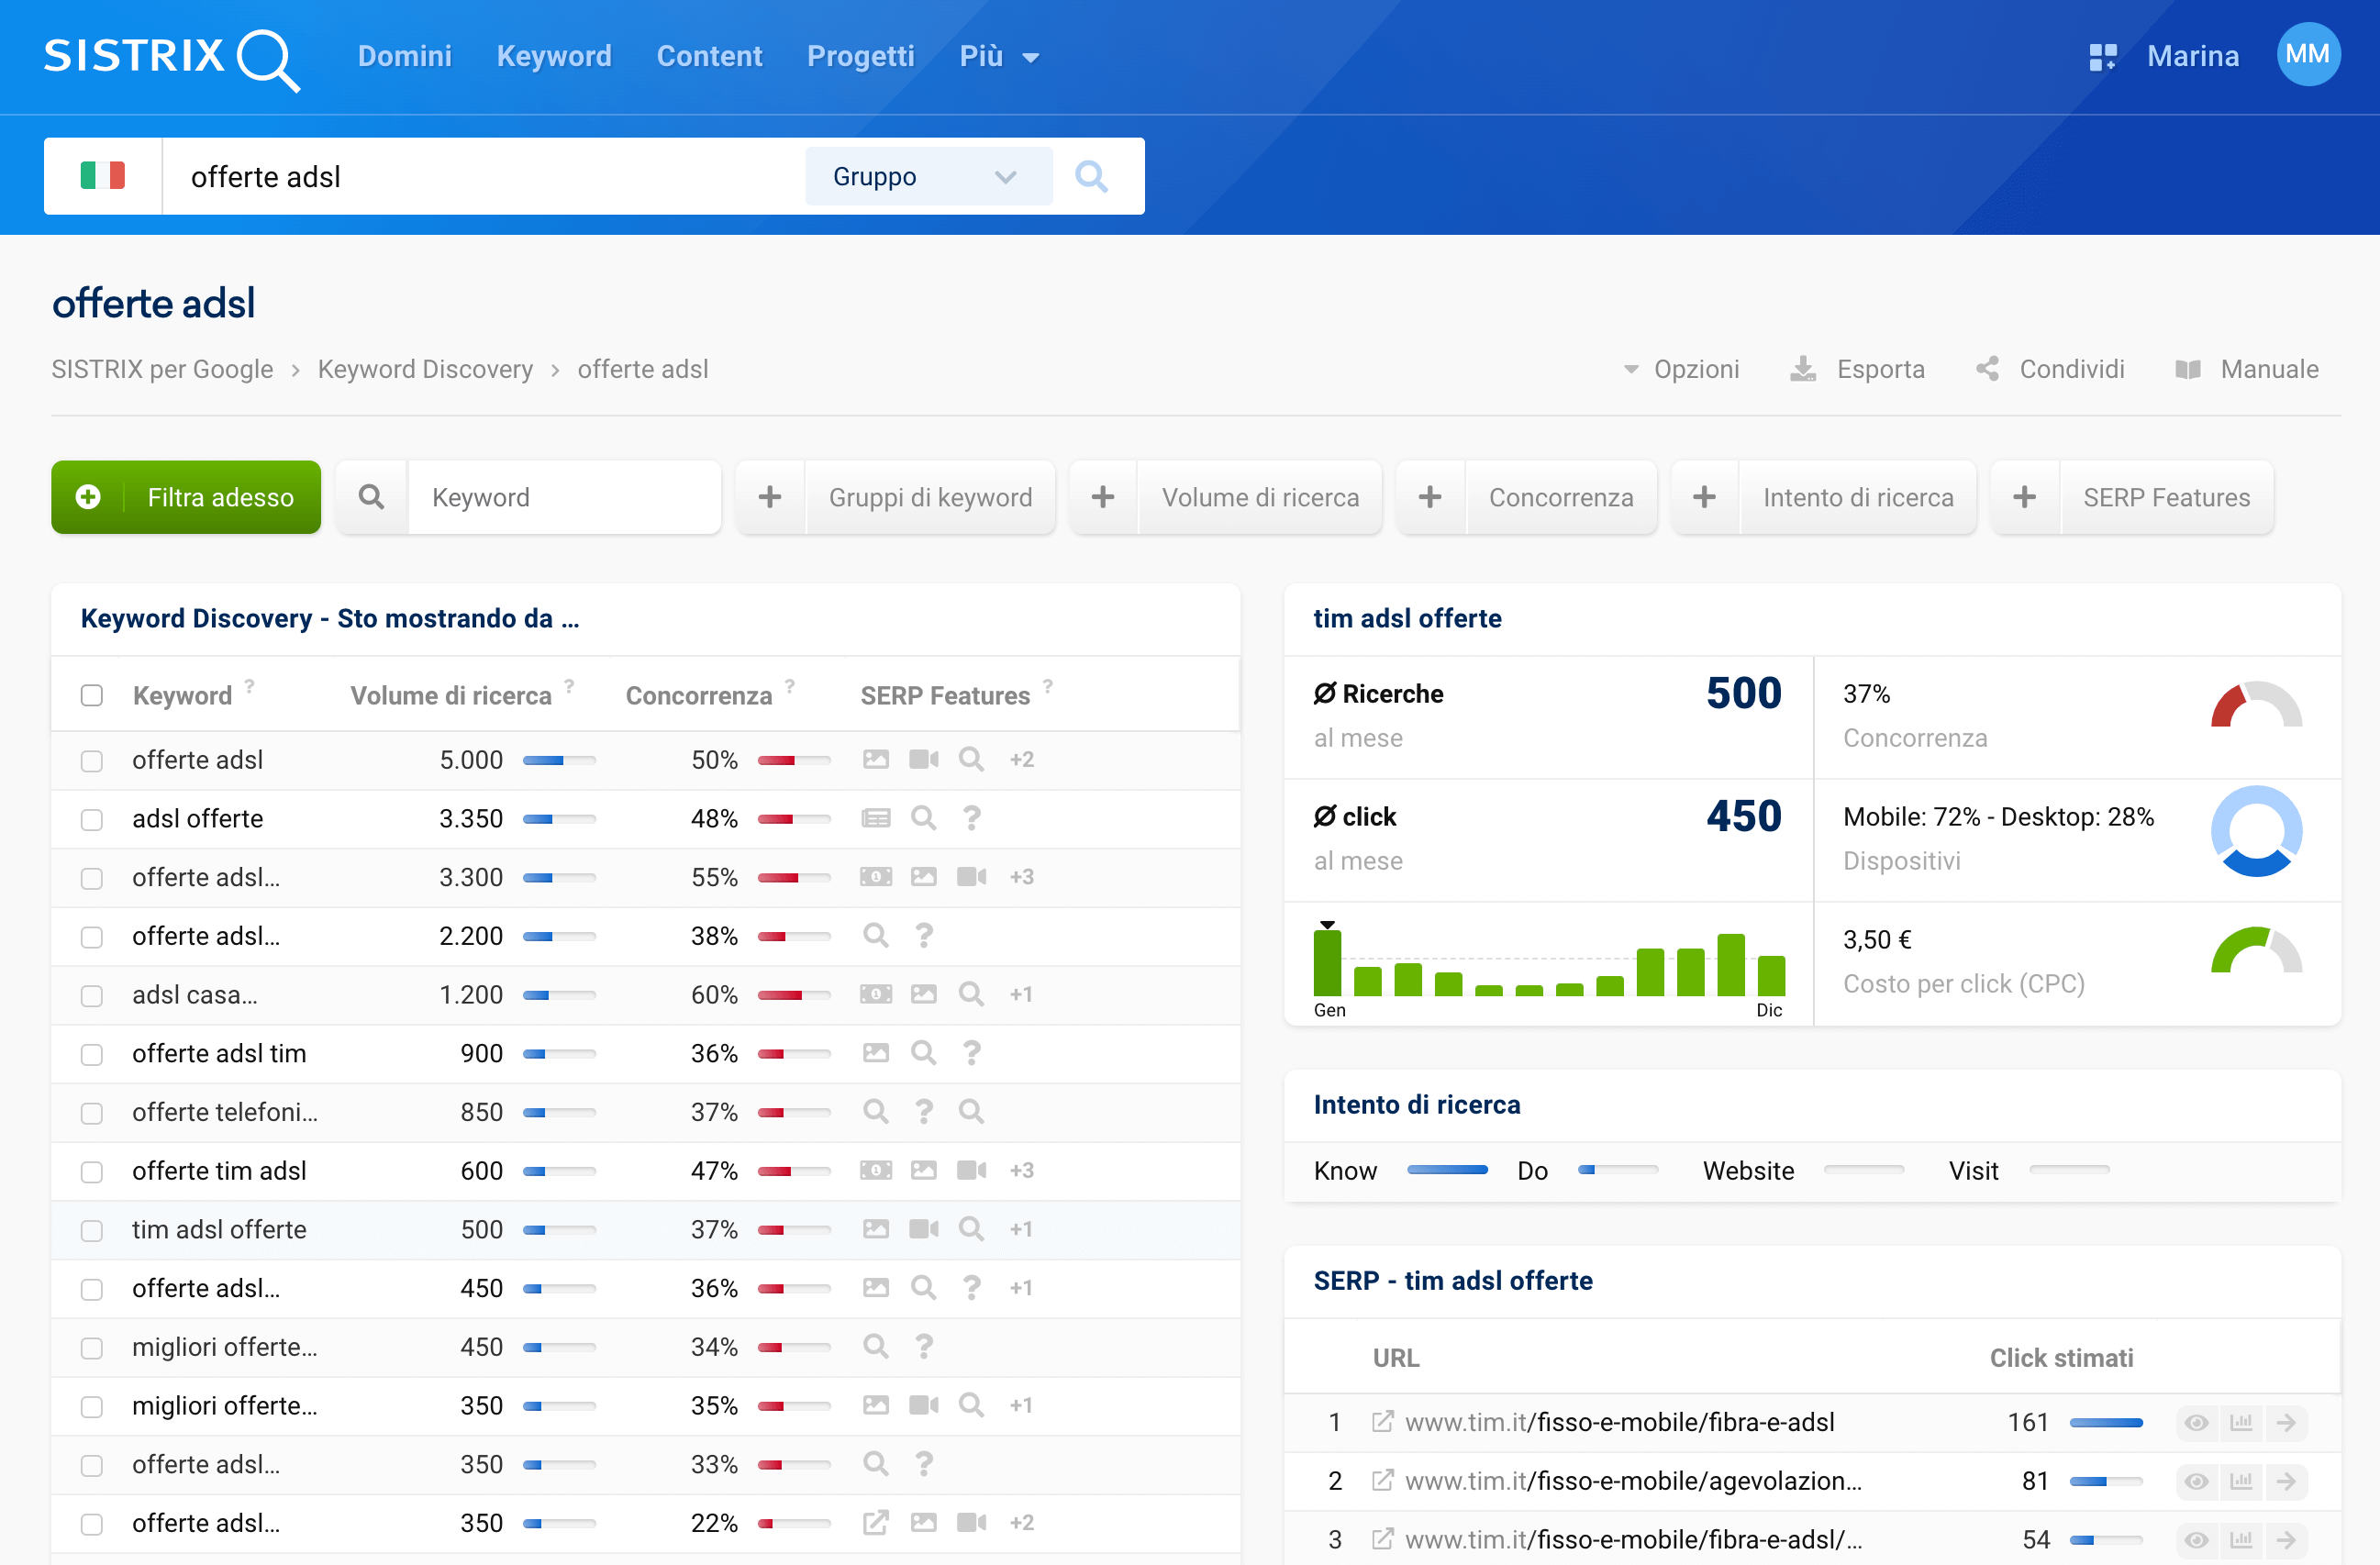This screenshot has width=2380, height=1565.
Task: Click the plus icon for SERP Features filter
Action: pyautogui.click(x=2025, y=497)
